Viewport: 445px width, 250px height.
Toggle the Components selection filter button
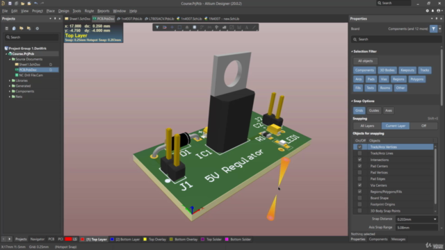click(364, 70)
